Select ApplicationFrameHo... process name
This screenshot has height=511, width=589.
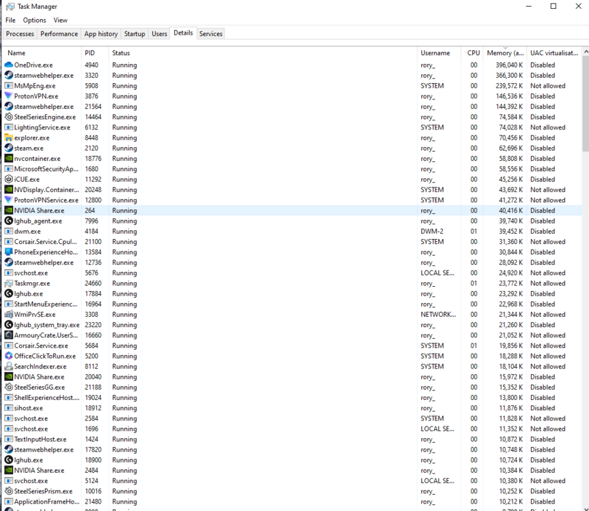[x=47, y=501]
